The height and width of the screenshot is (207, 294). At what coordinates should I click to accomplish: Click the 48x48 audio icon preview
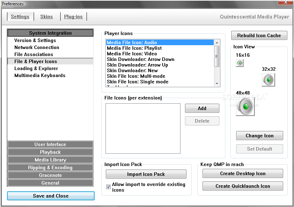(x=245, y=106)
